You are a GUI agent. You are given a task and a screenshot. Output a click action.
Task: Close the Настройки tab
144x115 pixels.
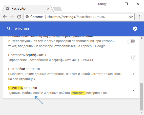(48, 9)
